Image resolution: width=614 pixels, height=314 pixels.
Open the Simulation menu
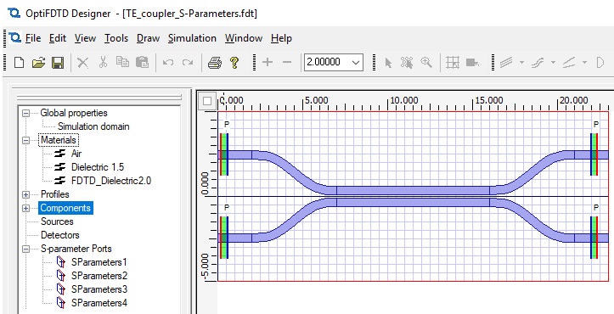tap(192, 38)
